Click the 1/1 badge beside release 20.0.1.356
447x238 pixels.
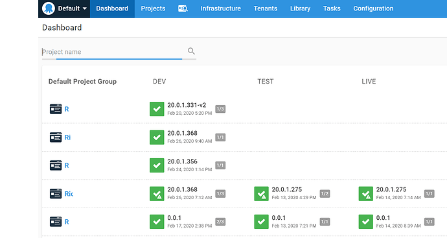220,165
